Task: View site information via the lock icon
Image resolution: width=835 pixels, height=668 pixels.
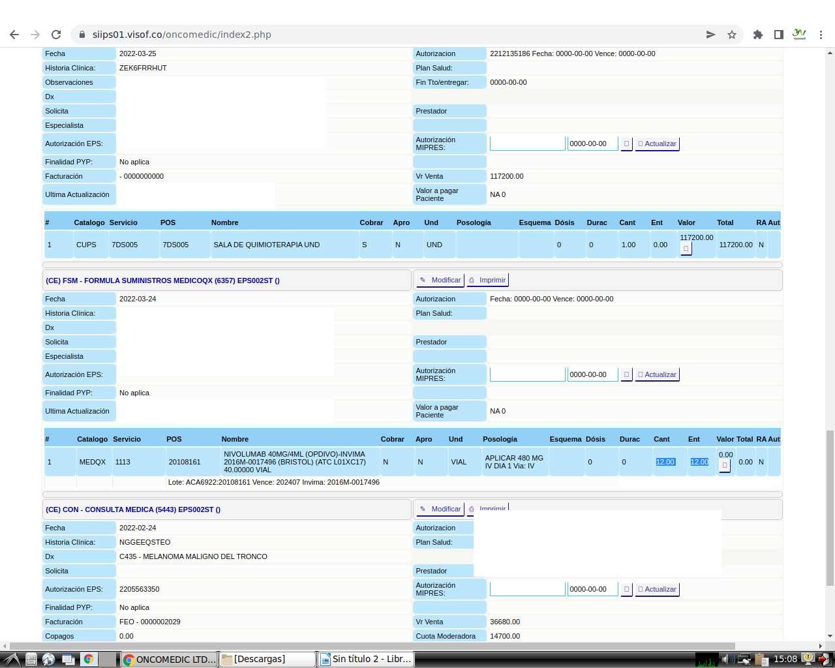Action: (82, 35)
